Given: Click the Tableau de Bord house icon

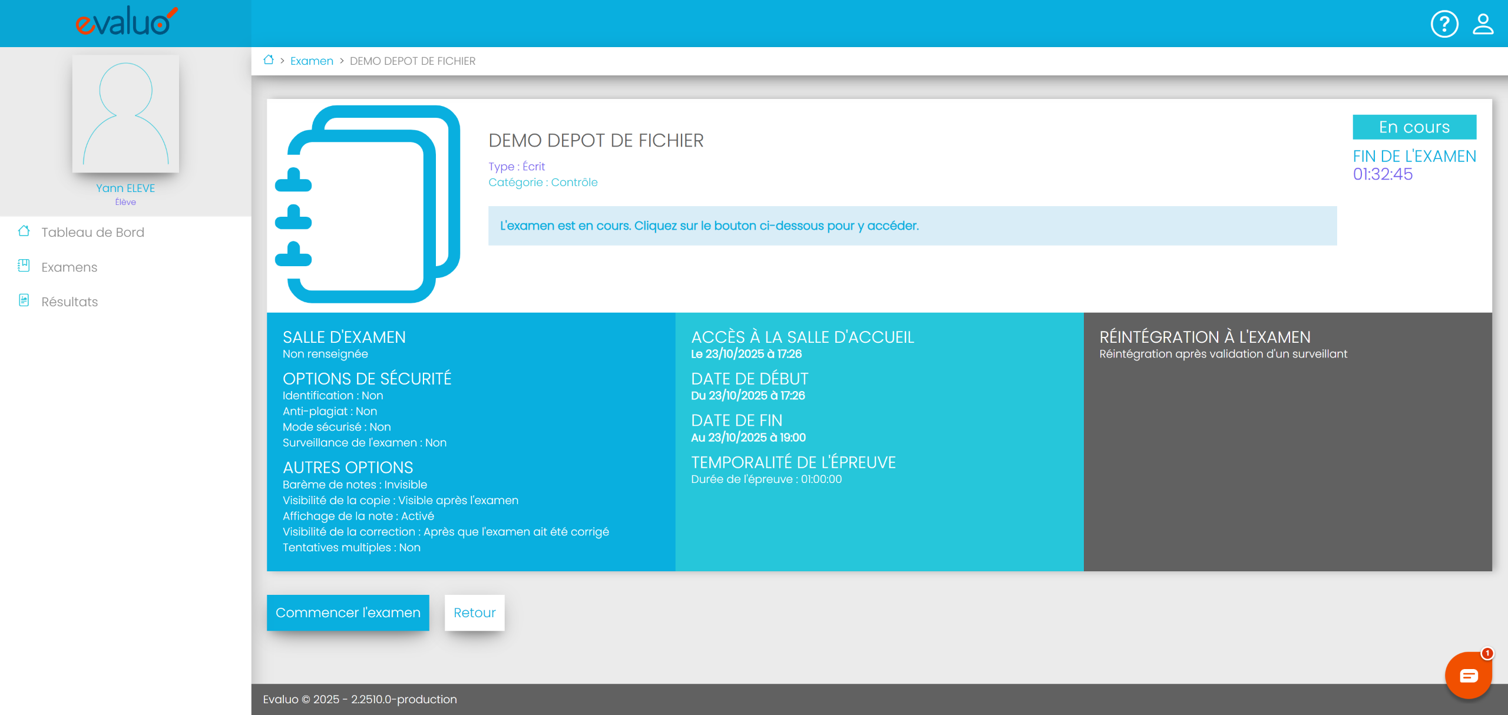Looking at the screenshot, I should [24, 231].
